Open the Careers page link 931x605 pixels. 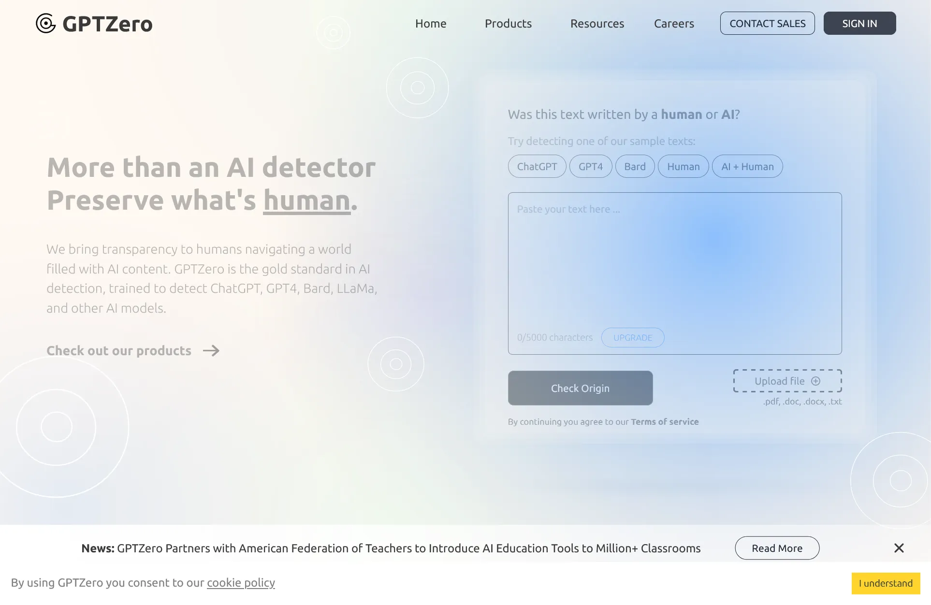click(674, 23)
